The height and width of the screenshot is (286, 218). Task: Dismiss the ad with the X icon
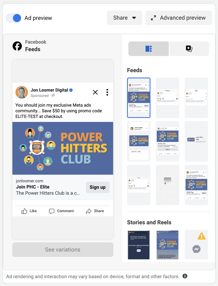coord(95,92)
